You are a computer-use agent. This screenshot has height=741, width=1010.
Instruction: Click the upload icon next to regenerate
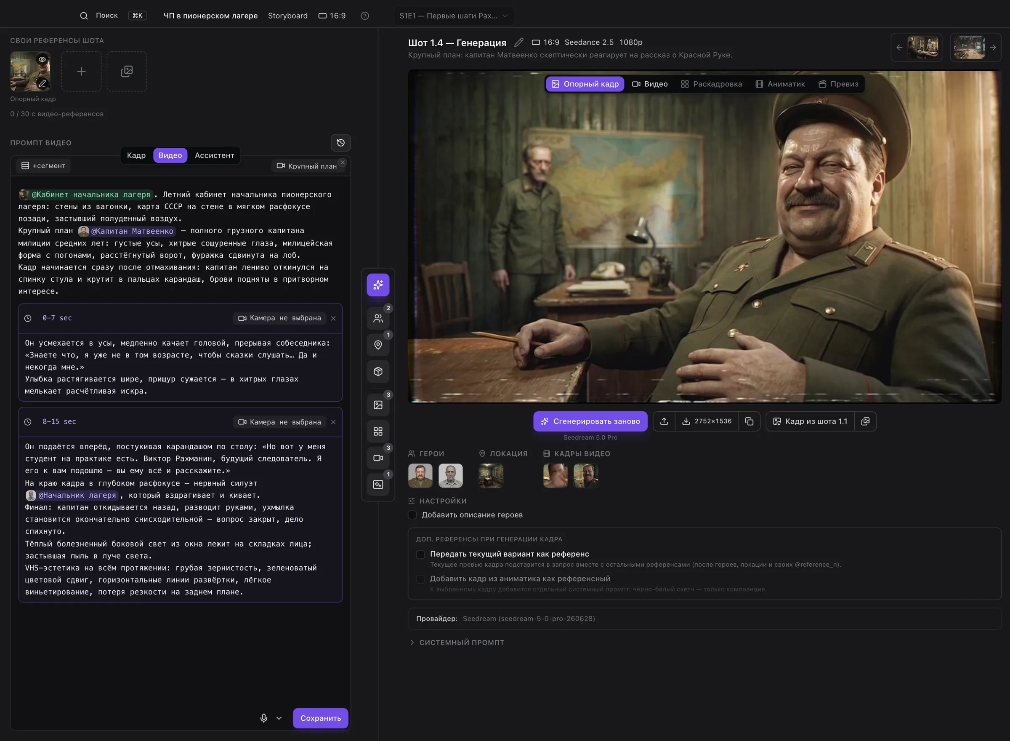[664, 421]
